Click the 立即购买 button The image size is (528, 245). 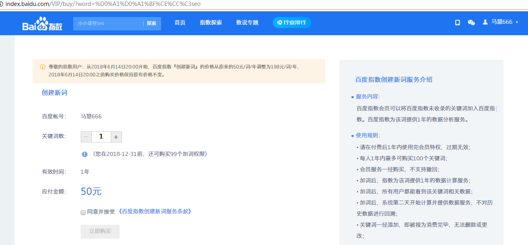point(100,232)
